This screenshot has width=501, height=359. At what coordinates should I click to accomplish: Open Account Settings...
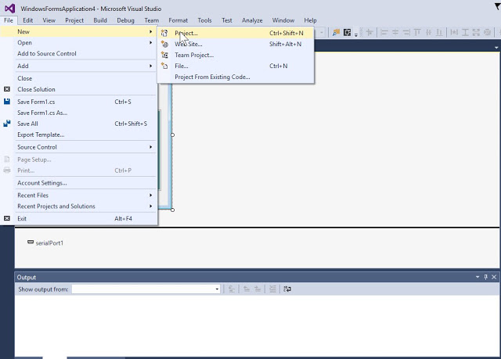tap(78, 183)
